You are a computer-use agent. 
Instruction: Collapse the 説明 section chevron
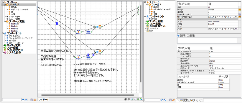(x=178, y=36)
